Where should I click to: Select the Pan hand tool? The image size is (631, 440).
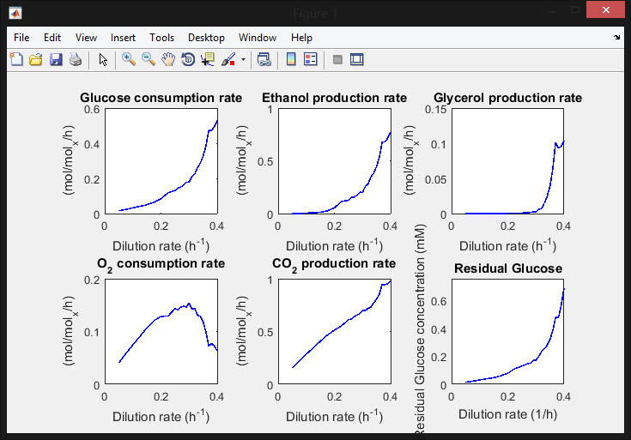pos(168,59)
